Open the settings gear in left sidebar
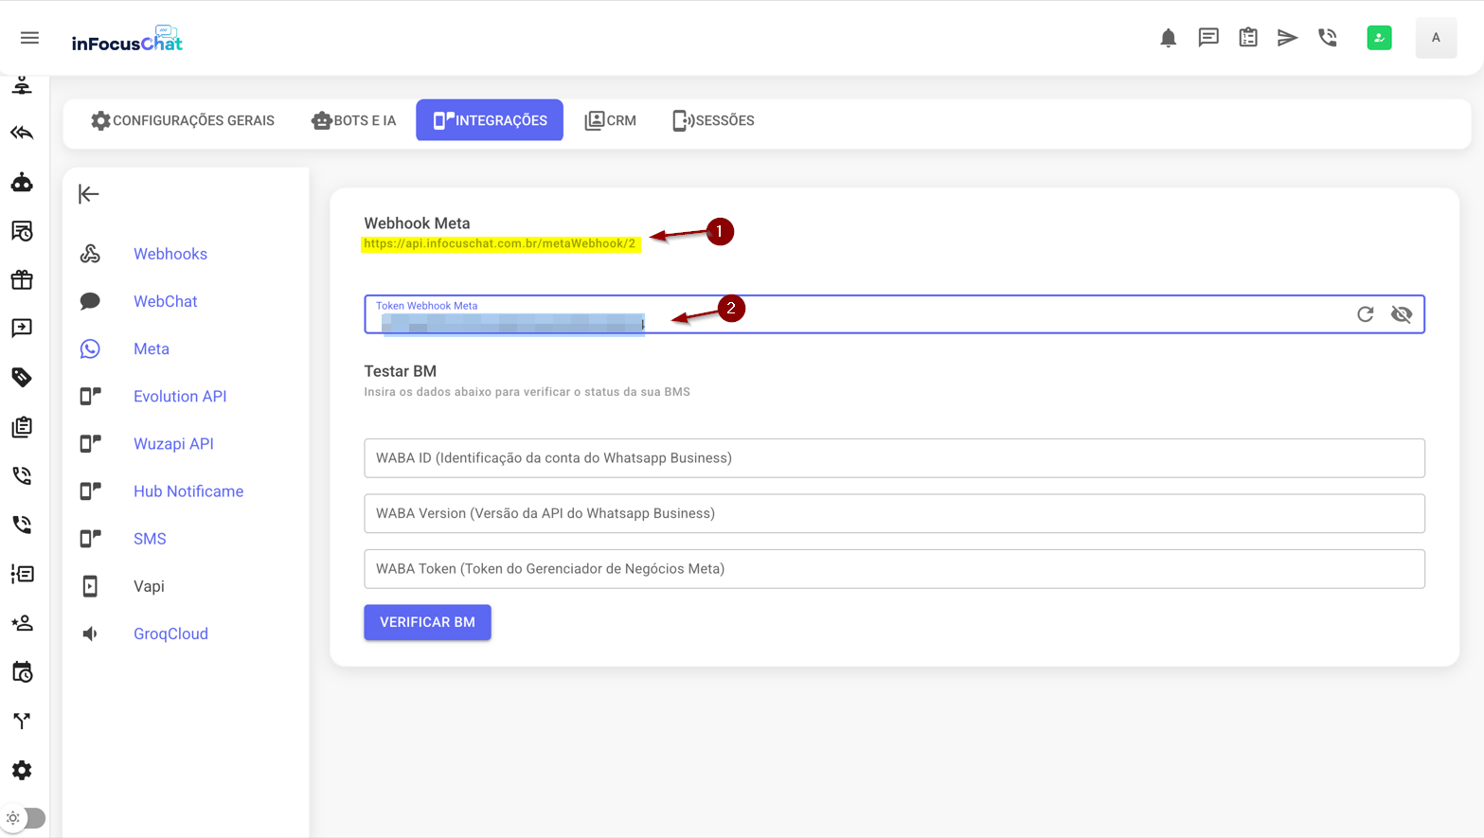 pos(22,770)
